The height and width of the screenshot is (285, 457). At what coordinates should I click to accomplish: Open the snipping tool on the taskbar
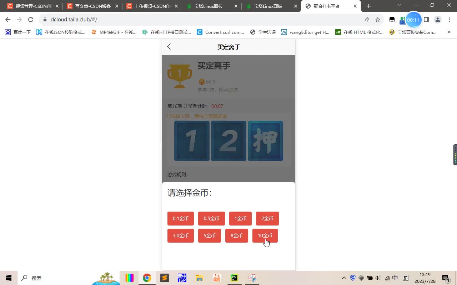252,278
